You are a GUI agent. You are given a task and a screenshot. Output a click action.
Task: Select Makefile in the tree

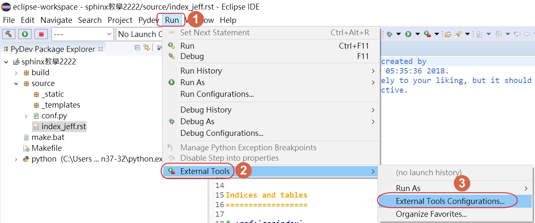[42, 148]
